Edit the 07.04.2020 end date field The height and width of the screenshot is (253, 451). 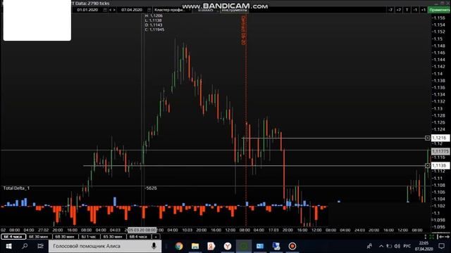(132, 10)
